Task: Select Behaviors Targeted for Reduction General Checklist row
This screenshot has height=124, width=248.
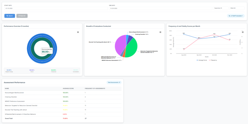Action: 63,105
